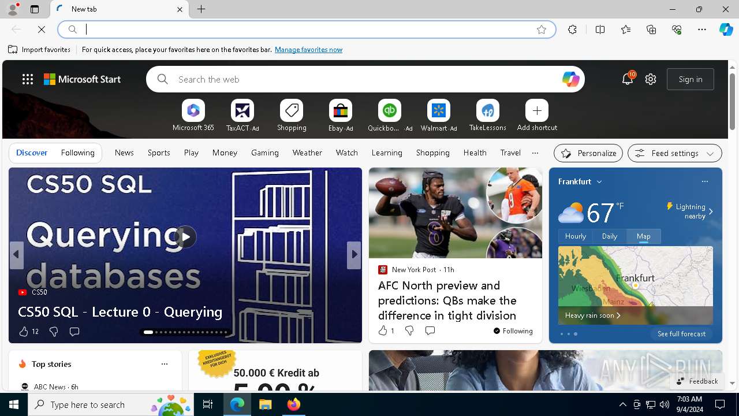This screenshot has width=739, height=416.
Task: Open Microsoft apps grid launcher
Action: [x=28, y=79]
